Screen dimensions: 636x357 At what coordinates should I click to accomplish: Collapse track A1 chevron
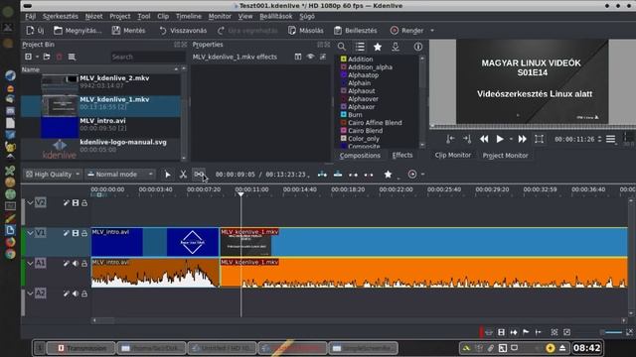pos(30,264)
